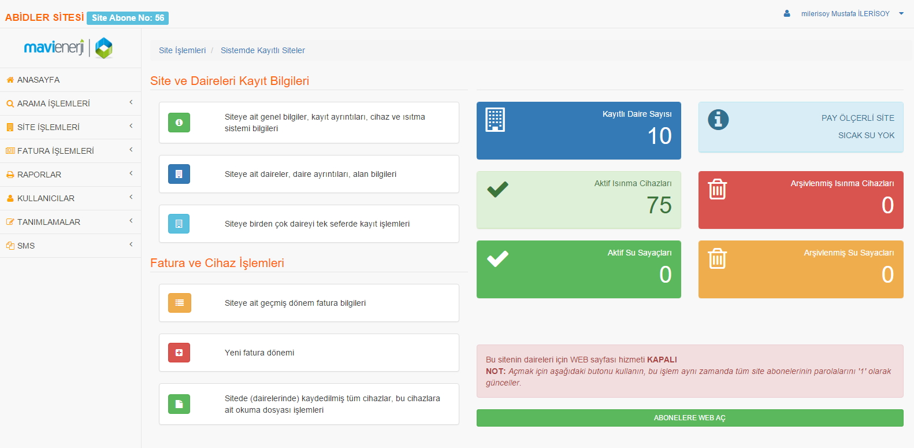Click the orange list icon for past invoices
Screen dimensions: 914x448
tap(180, 303)
